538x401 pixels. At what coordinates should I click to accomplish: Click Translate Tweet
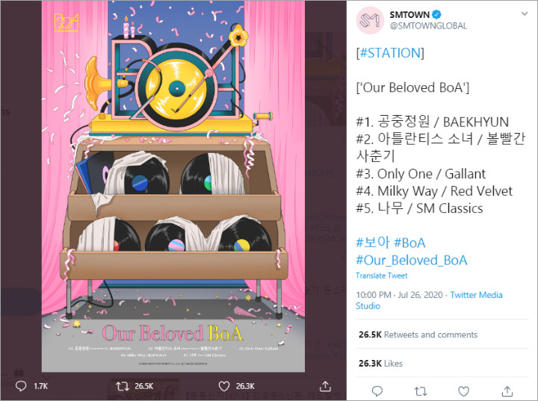pyautogui.click(x=382, y=276)
